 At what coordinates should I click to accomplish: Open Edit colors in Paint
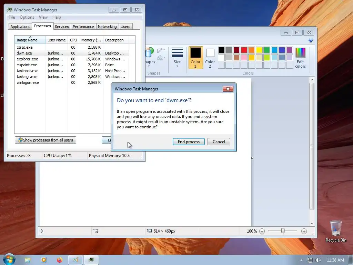pyautogui.click(x=300, y=58)
